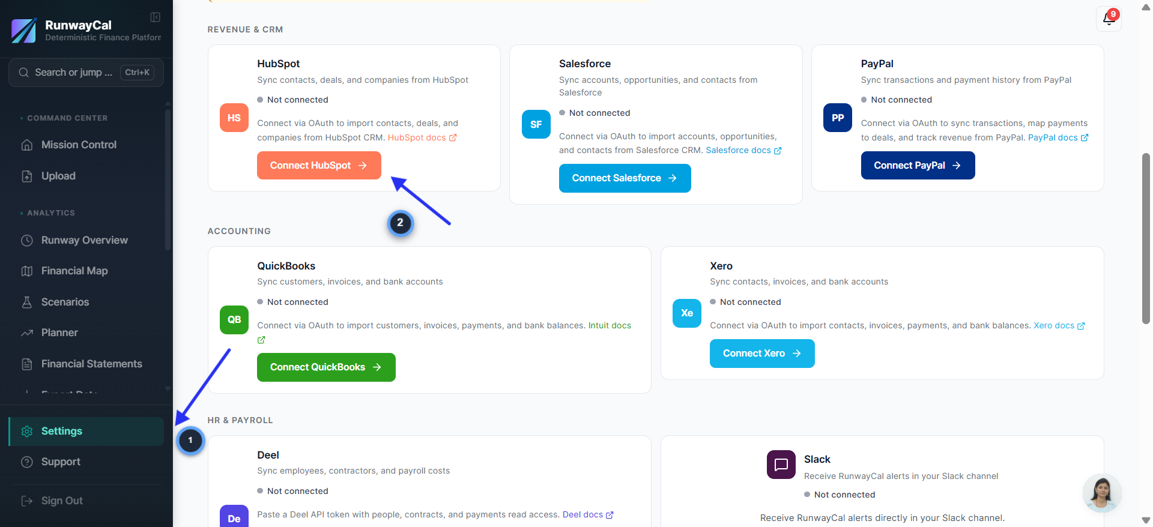Viewport: 1153px width, 527px height.
Task: Click the Runway Overview clock icon
Action: (27, 240)
